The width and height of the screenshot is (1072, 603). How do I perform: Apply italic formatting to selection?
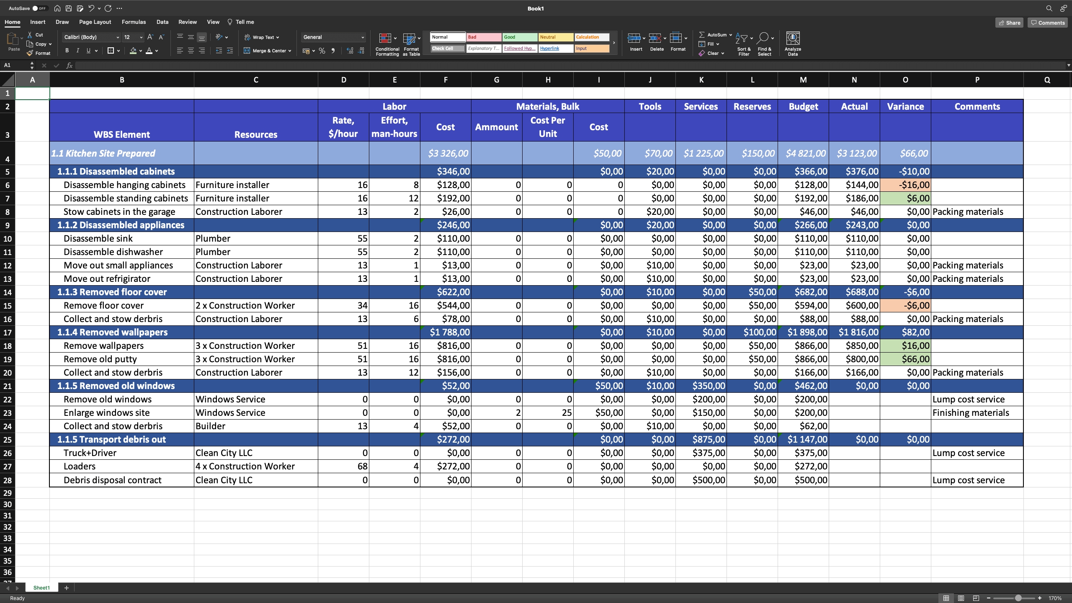click(77, 50)
